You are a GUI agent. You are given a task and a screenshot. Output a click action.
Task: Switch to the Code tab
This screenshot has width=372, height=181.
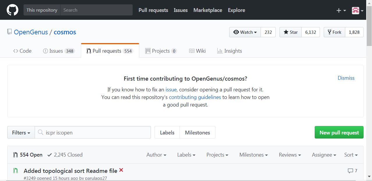[x=22, y=51]
